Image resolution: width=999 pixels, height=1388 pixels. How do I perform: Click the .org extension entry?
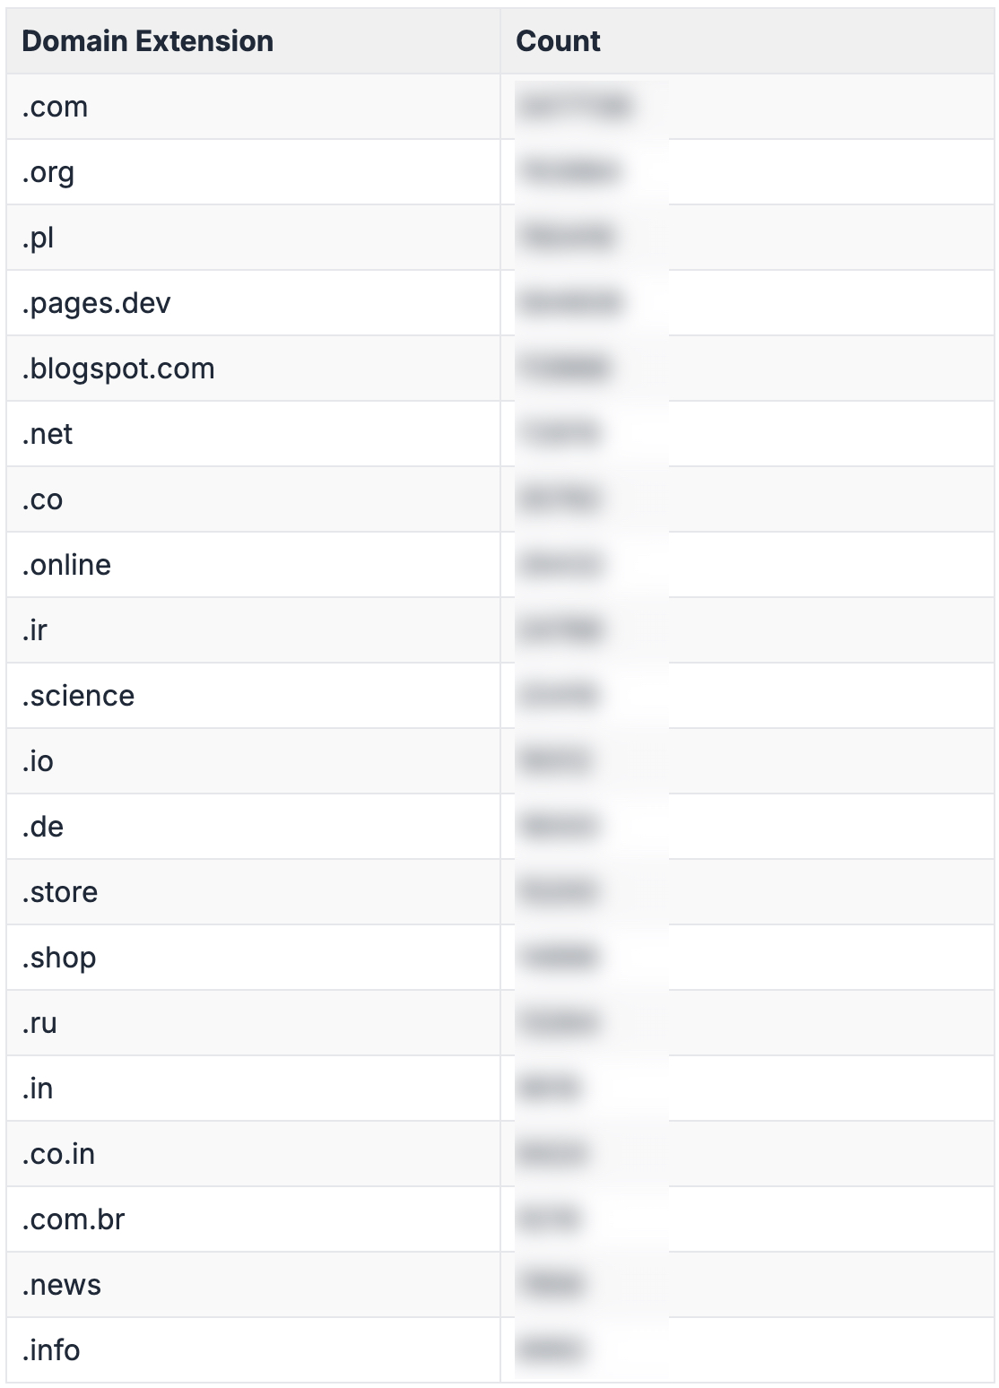pos(48,172)
